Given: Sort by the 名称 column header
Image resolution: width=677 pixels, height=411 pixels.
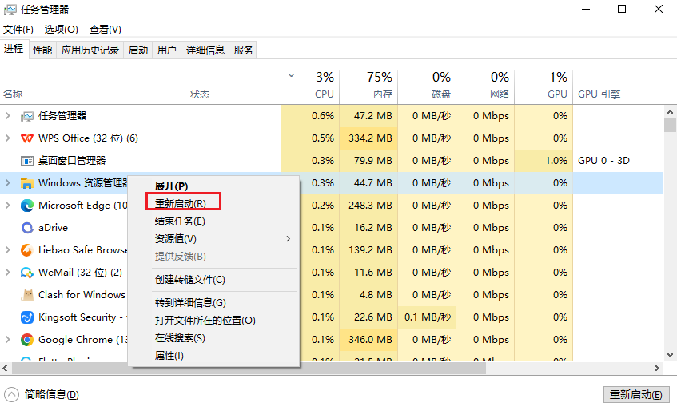Looking at the screenshot, I should [93, 87].
